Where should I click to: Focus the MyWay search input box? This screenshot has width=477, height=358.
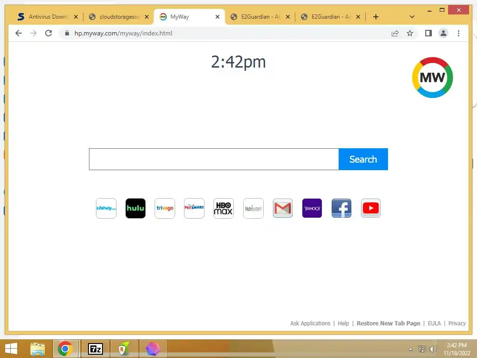click(213, 159)
